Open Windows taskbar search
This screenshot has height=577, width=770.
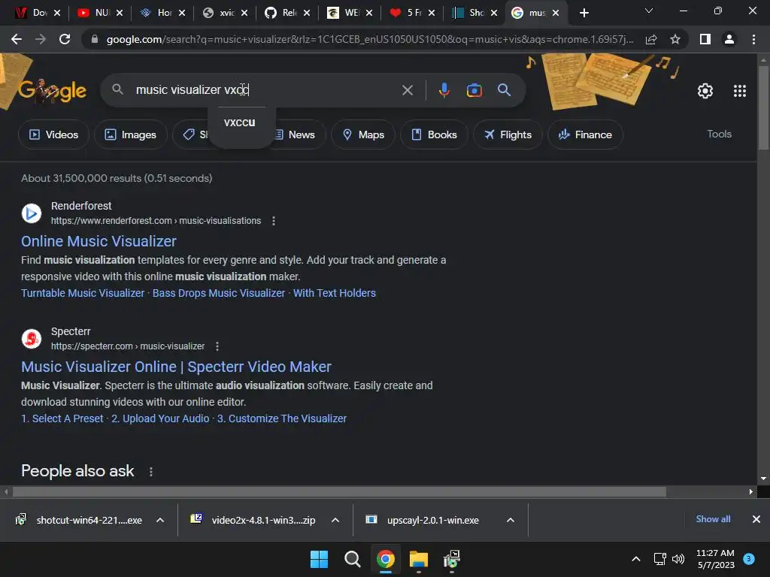(352, 559)
